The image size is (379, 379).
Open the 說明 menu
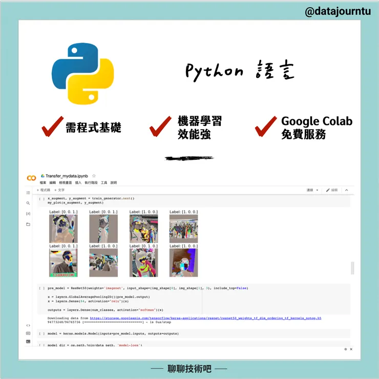click(114, 182)
